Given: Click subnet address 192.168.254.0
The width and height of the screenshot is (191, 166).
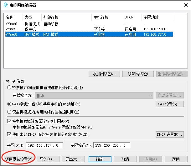Looking at the screenshot, I should point(155,29).
